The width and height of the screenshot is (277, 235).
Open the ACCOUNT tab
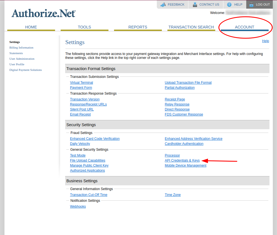click(245, 27)
